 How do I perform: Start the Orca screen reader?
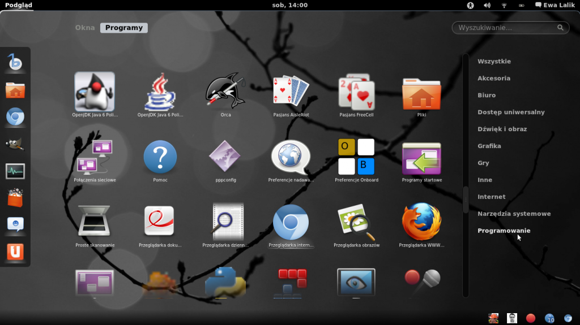(x=225, y=91)
